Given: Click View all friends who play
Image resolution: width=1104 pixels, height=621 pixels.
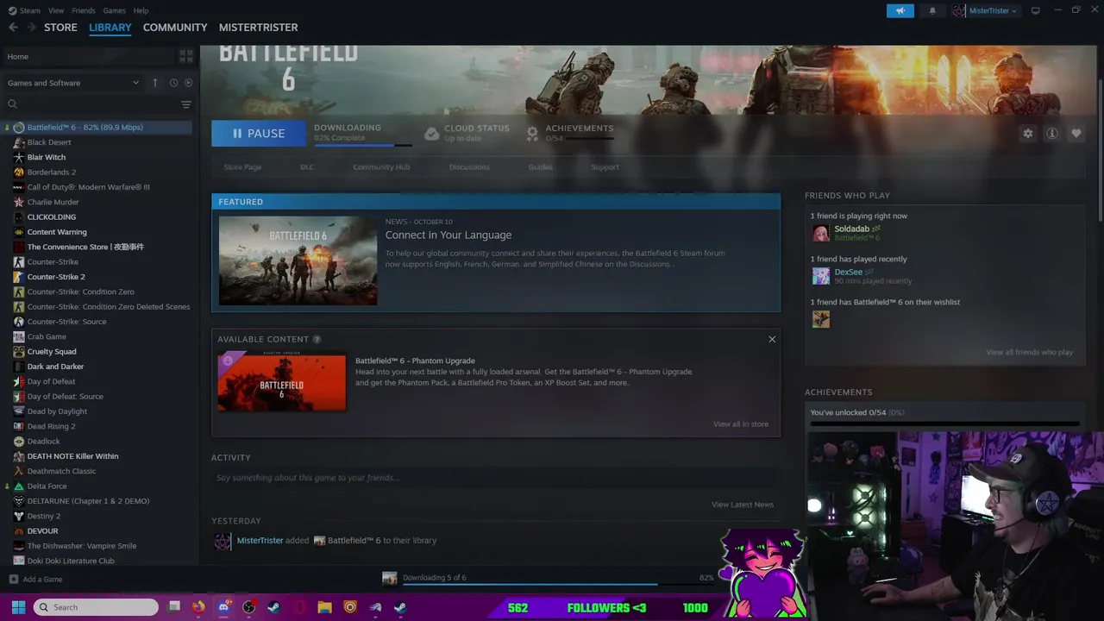Looking at the screenshot, I should click(1030, 353).
